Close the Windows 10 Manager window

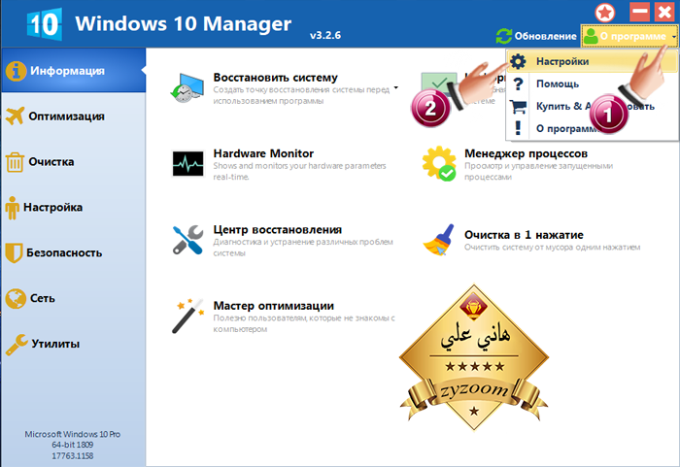[x=664, y=12]
